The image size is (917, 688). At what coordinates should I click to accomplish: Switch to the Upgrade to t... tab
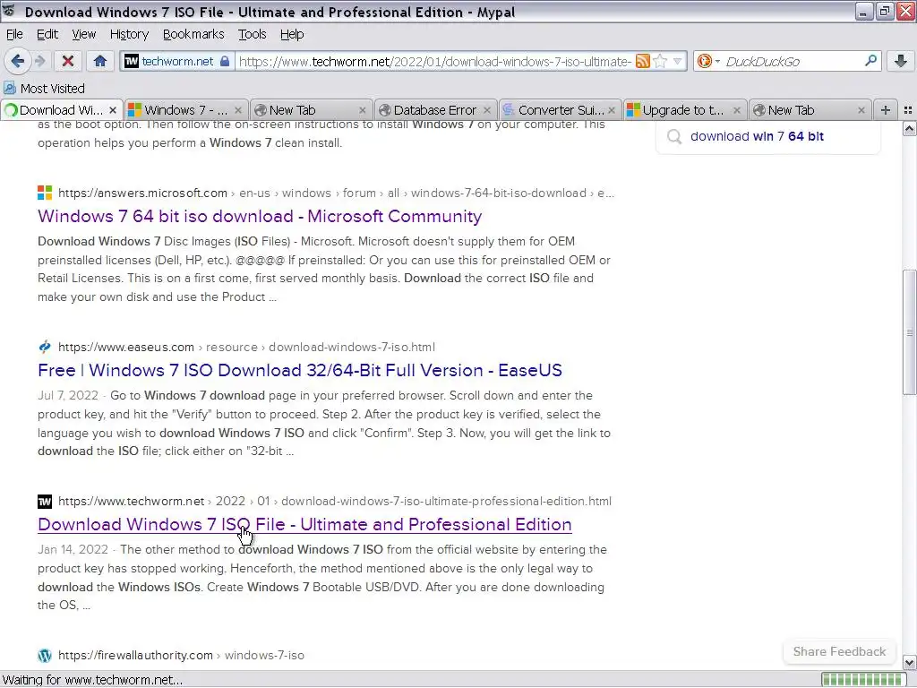point(683,110)
